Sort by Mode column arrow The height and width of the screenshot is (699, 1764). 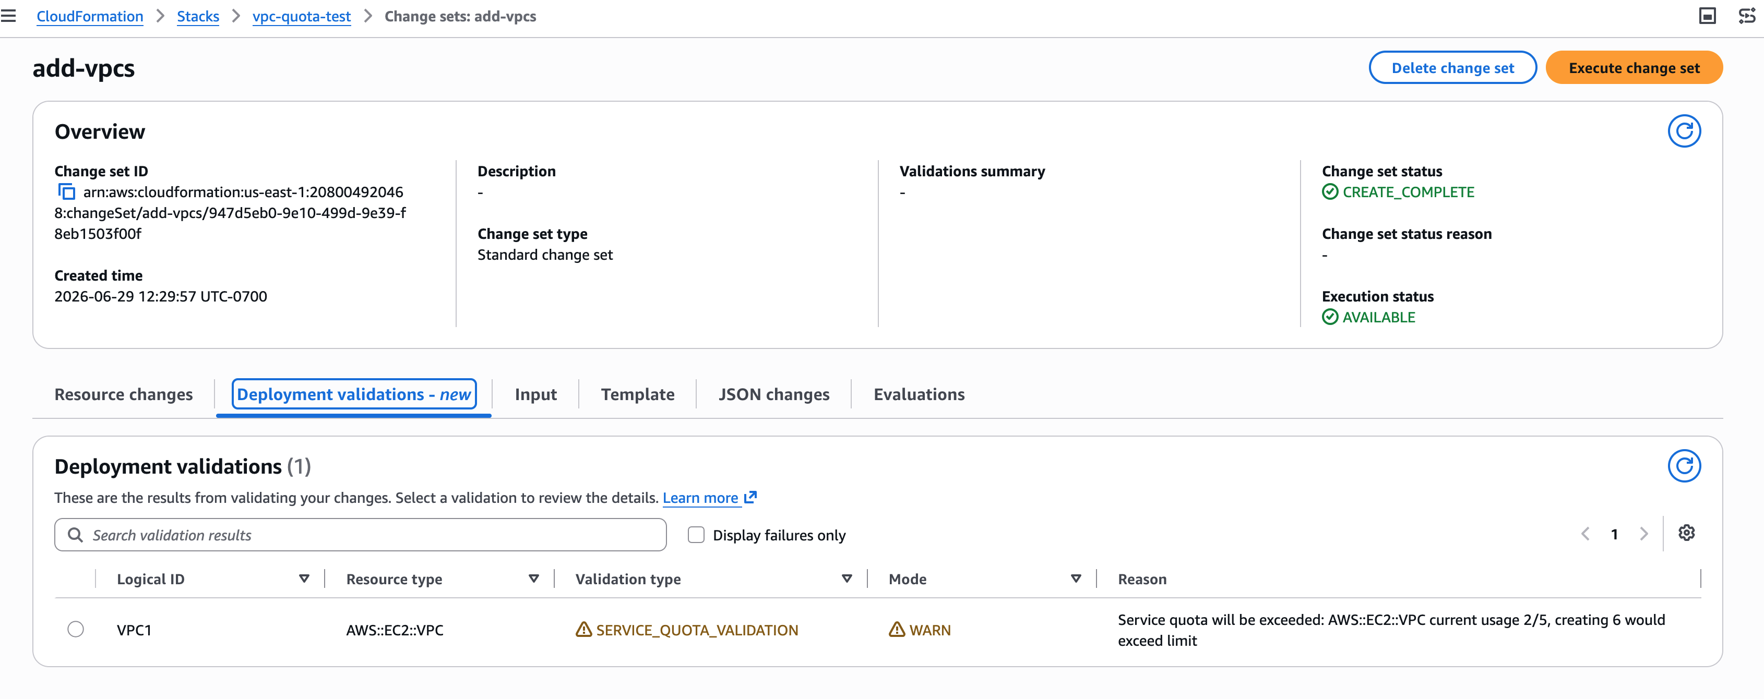(1076, 579)
